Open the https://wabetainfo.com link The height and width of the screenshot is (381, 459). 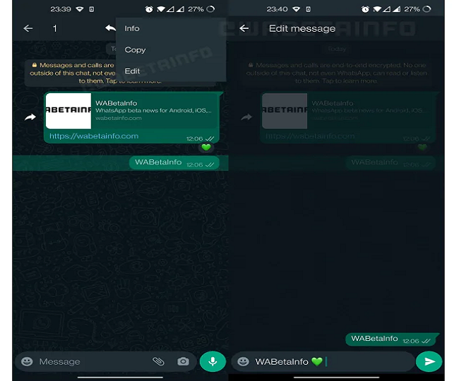click(94, 136)
